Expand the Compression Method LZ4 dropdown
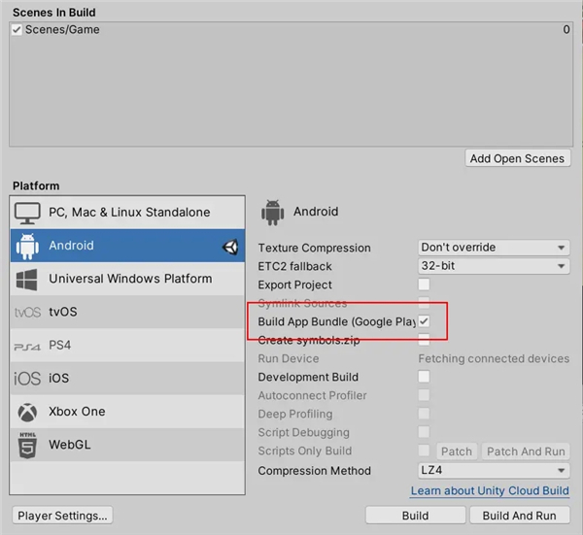Screen dimensions: 583x535 (x=494, y=471)
